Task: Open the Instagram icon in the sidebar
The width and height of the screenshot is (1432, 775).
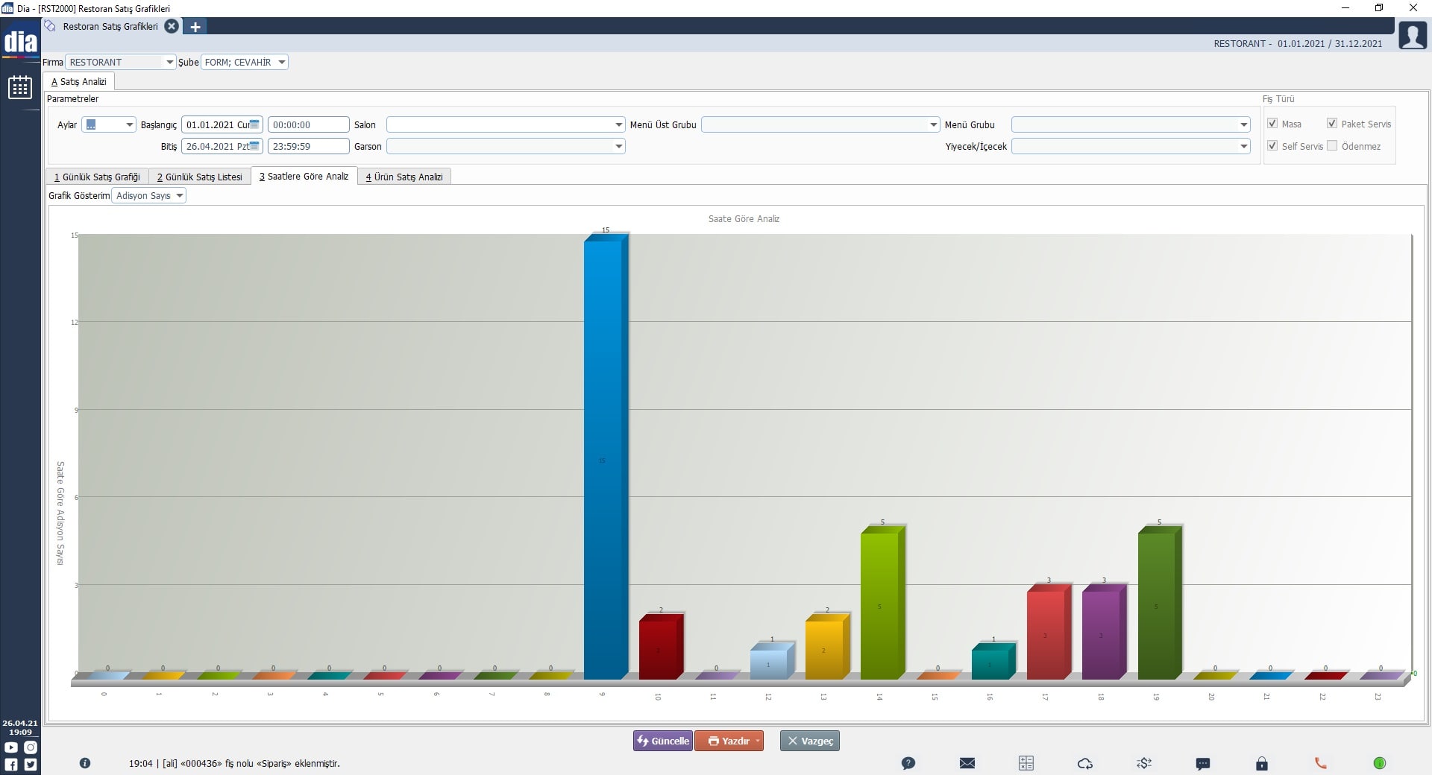Action: pos(31,747)
